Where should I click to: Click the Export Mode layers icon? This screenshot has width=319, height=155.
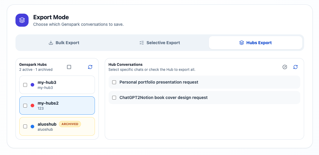[22, 20]
